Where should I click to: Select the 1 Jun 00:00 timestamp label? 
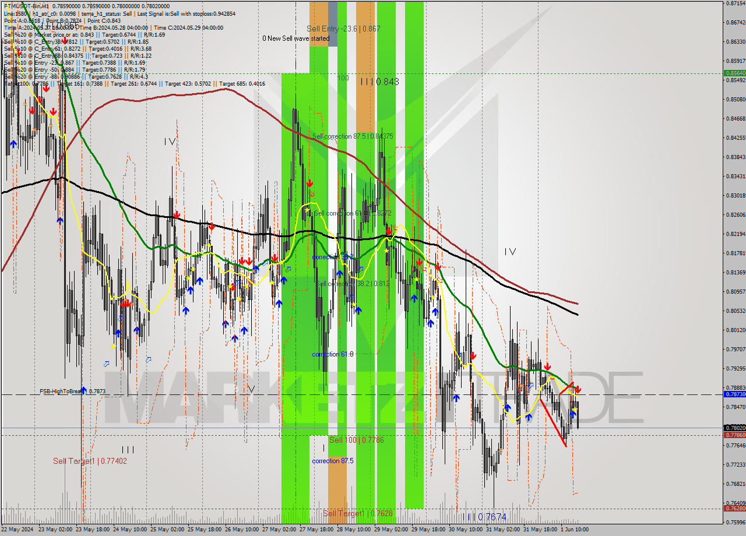click(x=574, y=531)
